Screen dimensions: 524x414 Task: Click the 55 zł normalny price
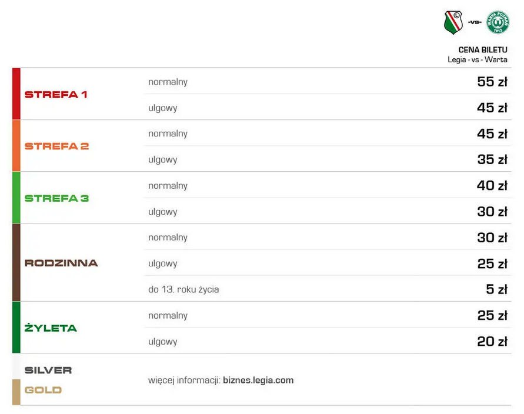(x=492, y=82)
